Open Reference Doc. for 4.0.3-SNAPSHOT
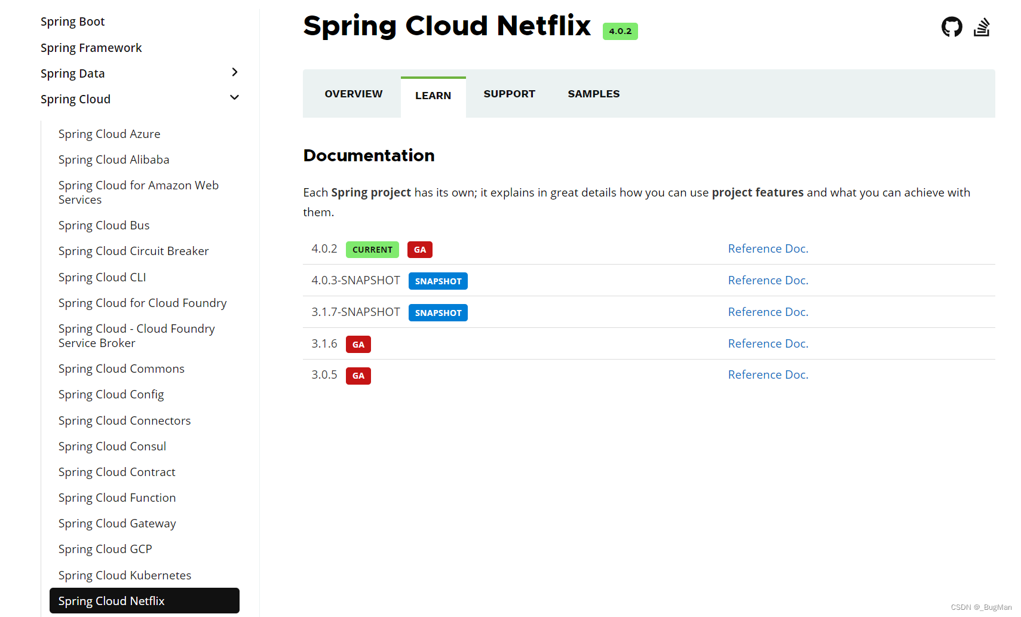Screen dimensions: 1021x617 coord(768,280)
